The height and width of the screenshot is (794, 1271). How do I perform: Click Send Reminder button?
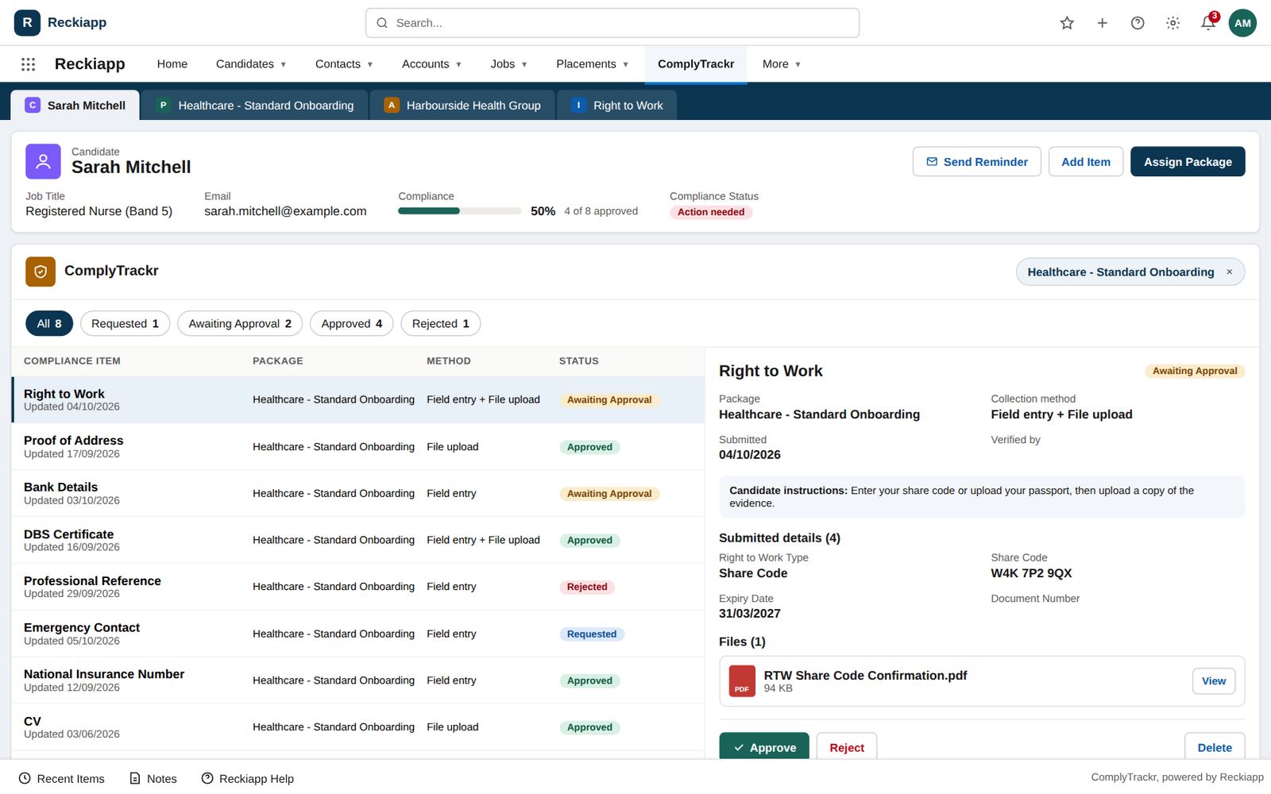click(x=977, y=162)
